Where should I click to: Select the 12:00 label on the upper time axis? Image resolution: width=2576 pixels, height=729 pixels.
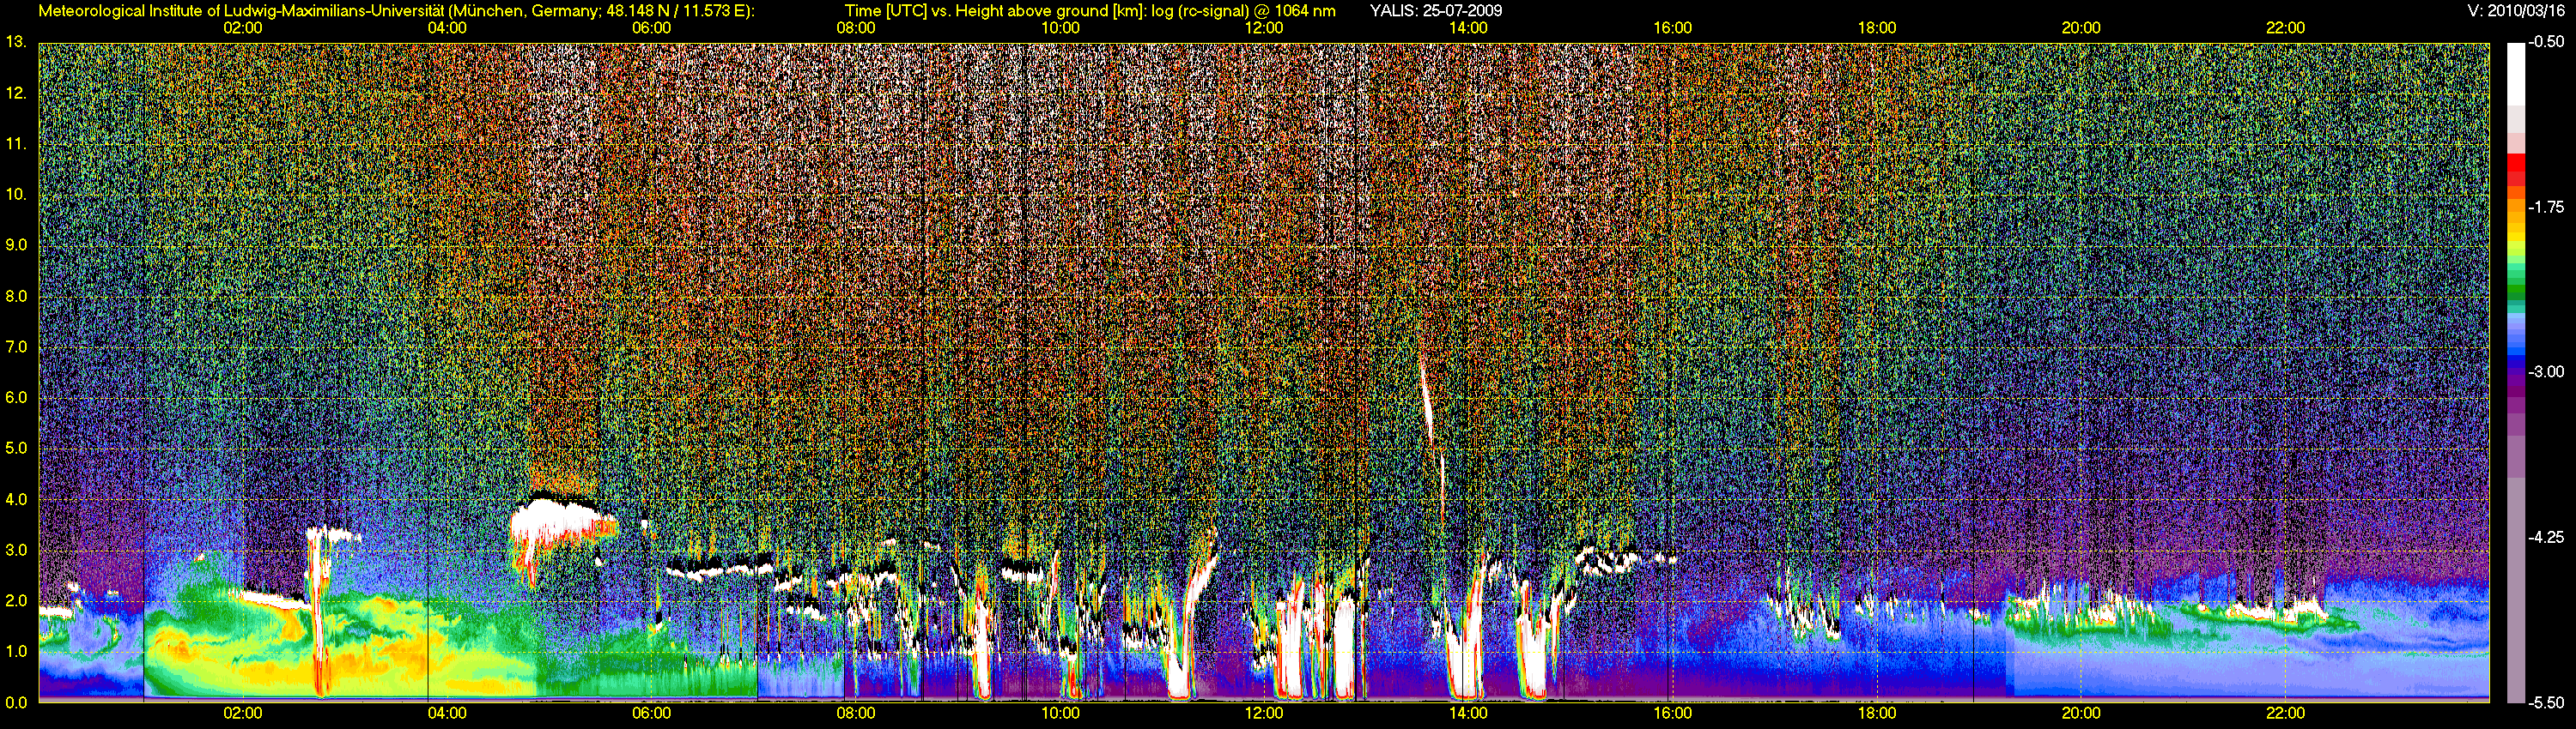point(1264,28)
